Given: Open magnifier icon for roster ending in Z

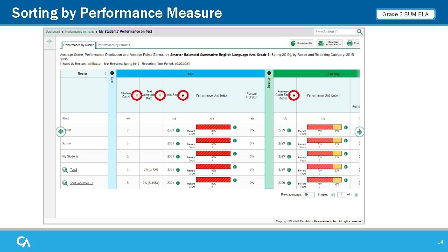Looking at the screenshot, I should click(65, 183).
